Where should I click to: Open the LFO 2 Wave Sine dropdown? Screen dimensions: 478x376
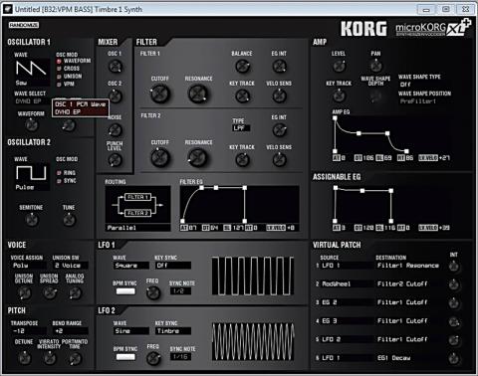tap(130, 331)
